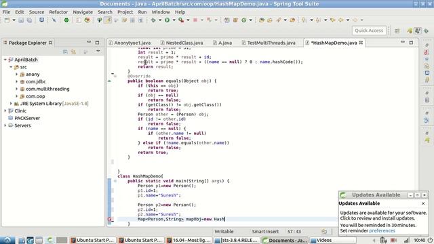Switch to Anonytyoe1.java editor tab
Viewport: 434px width, 244px height.
pos(130,43)
